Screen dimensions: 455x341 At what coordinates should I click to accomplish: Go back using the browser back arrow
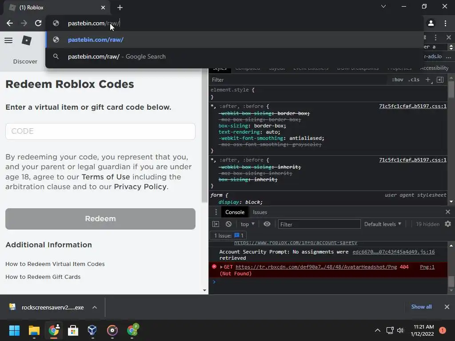tap(10, 23)
